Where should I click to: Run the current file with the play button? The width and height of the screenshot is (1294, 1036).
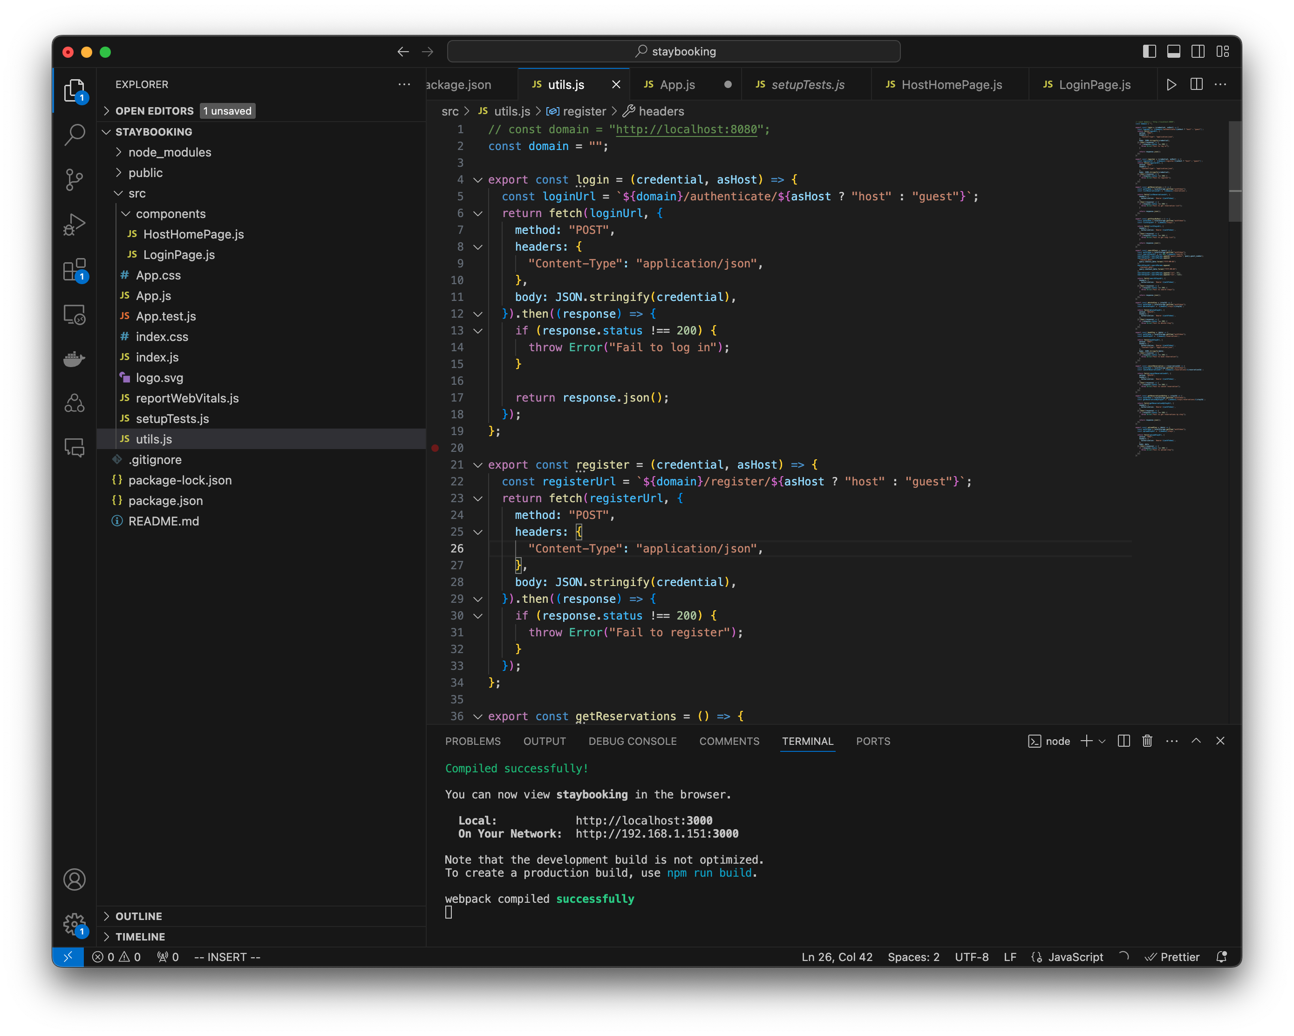[1171, 85]
